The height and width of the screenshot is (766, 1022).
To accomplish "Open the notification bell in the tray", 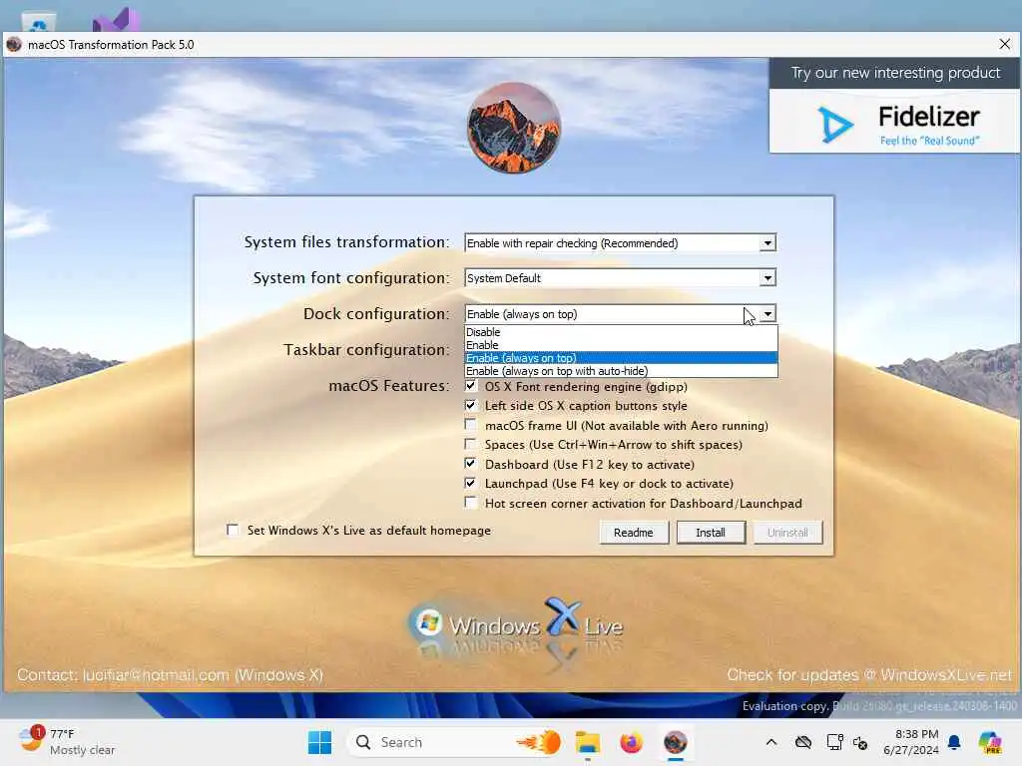I will point(954,742).
